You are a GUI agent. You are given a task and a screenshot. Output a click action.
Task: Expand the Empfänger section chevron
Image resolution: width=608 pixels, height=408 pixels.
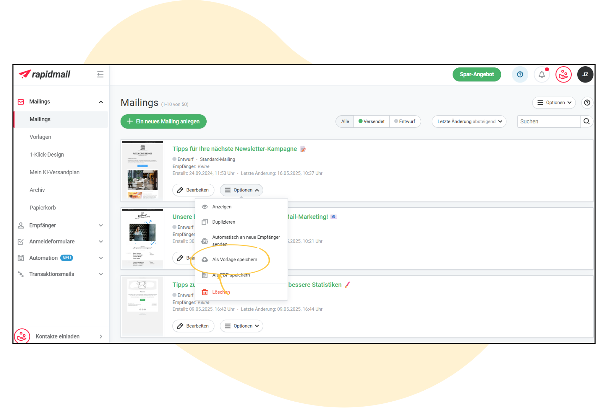click(101, 225)
